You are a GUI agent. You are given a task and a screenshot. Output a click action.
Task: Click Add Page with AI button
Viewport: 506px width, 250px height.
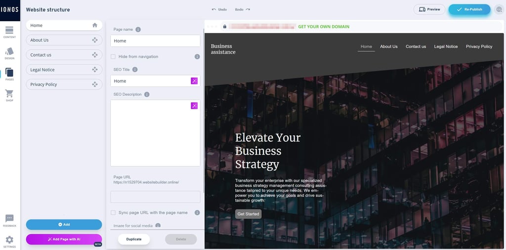click(64, 239)
